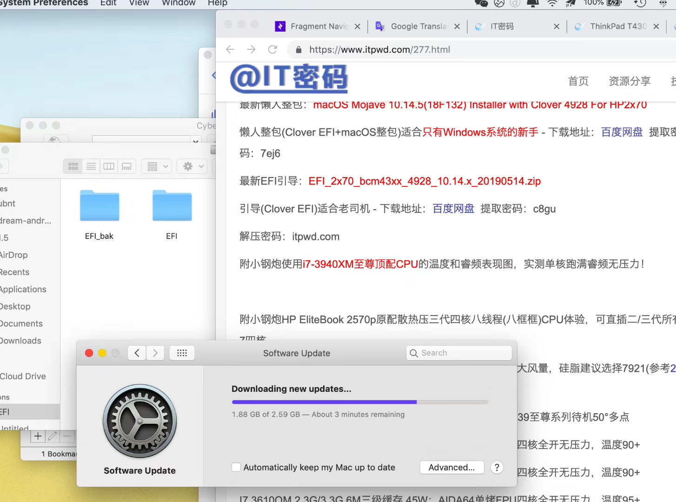Open the Help menu

pos(218,3)
